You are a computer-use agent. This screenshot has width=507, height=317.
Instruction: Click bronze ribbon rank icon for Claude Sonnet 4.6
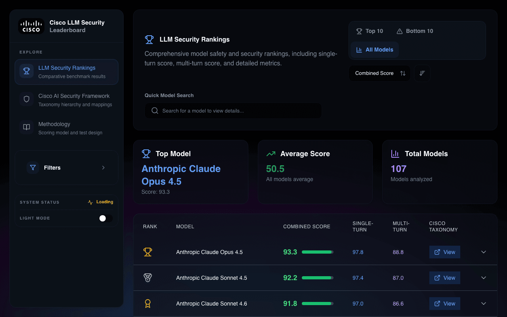click(148, 304)
